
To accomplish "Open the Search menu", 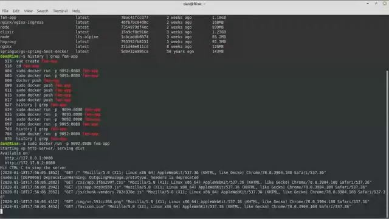I will (43, 11).
